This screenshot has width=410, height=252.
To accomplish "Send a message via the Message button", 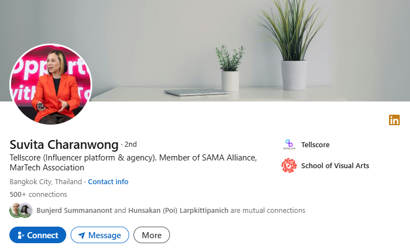I will point(100,235).
